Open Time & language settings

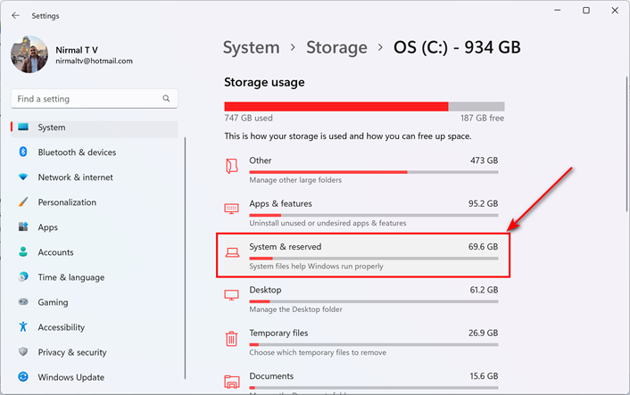pyautogui.click(x=95, y=277)
